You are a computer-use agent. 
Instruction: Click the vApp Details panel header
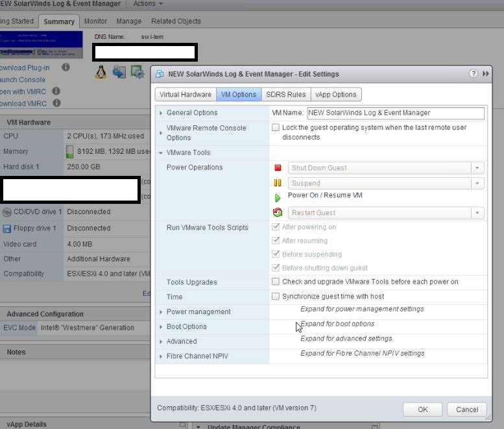pyautogui.click(x=95, y=424)
